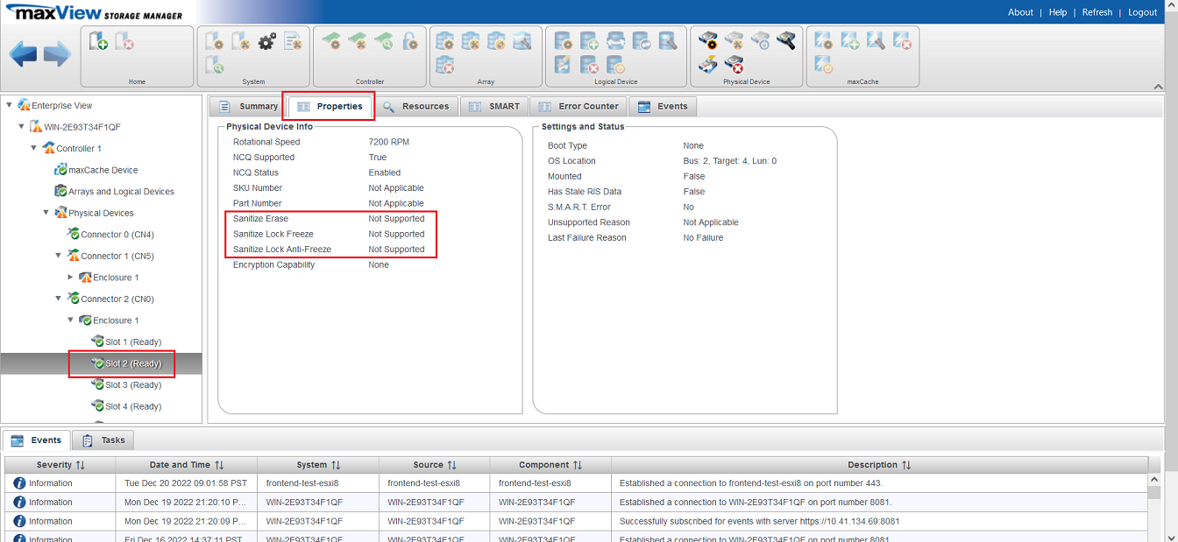Click the padlock icon in Controller group
Viewport: 1178px width, 542px height.
tap(409, 41)
